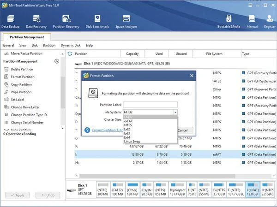Open the Data Backup tool
Viewport: 277px width, 207px height.
[11, 22]
